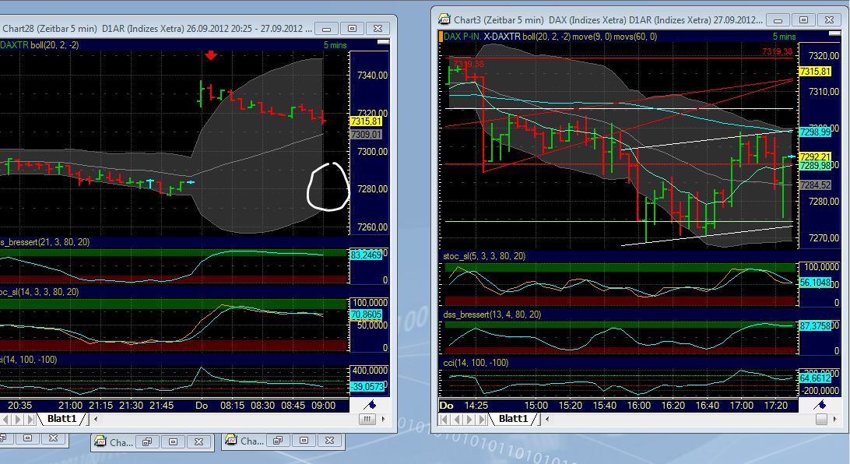Click the scroll-right arrow on Chart28's bottom scrollbar
Viewport: 850px width, 464px height.
tap(382, 419)
